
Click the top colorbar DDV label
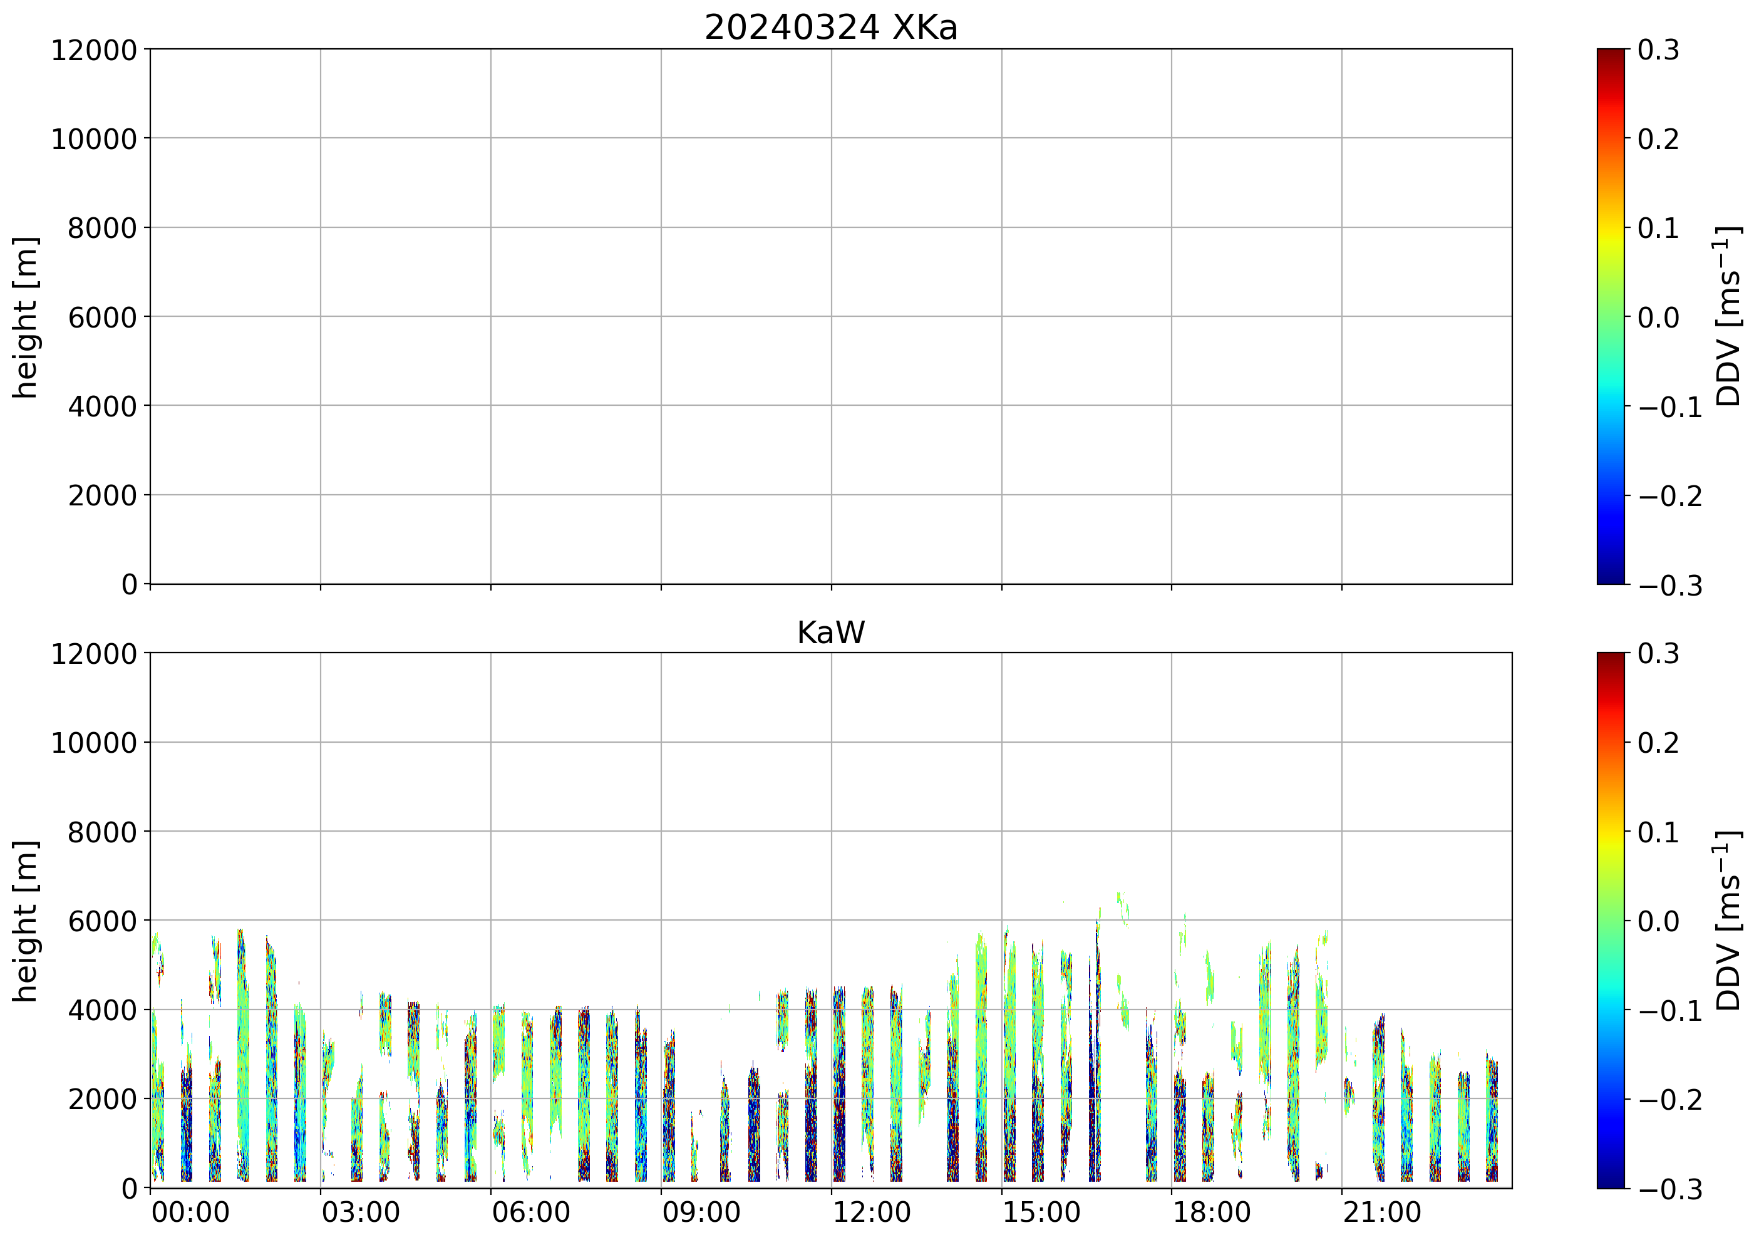[x=1728, y=316]
